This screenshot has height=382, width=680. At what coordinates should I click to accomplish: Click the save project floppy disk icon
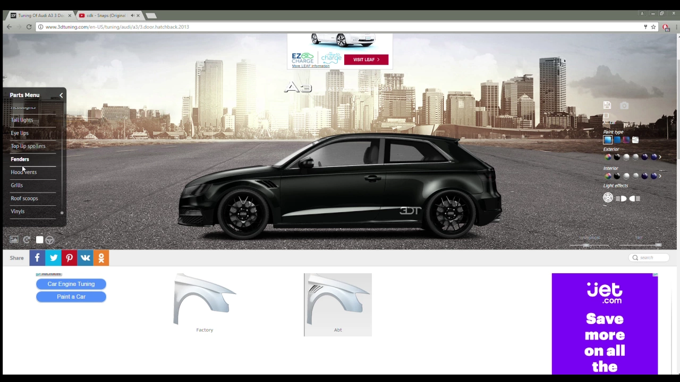(x=607, y=106)
